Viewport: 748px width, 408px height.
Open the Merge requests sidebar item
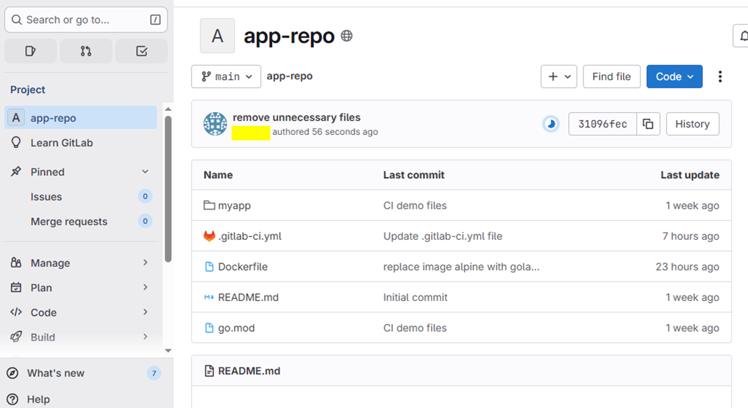[81, 221]
